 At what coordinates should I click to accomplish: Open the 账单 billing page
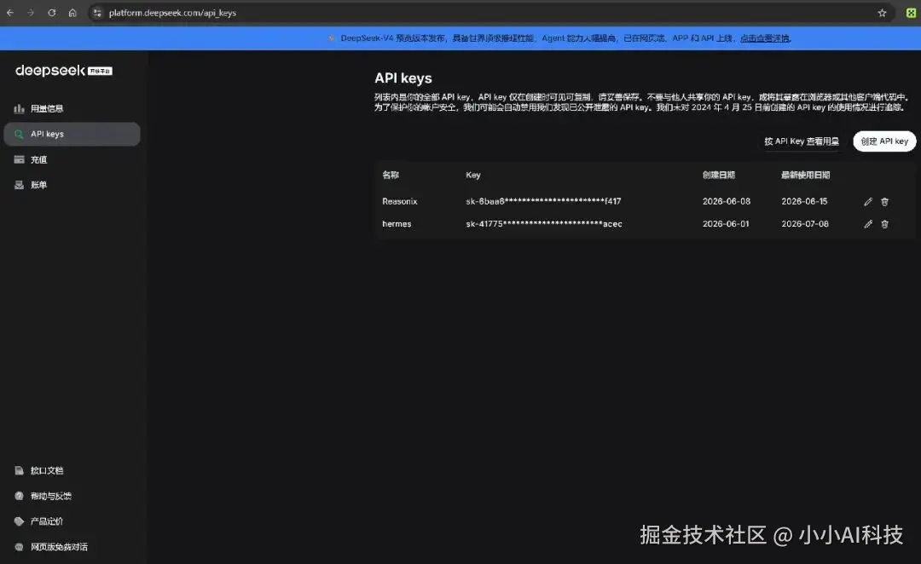coord(72,185)
